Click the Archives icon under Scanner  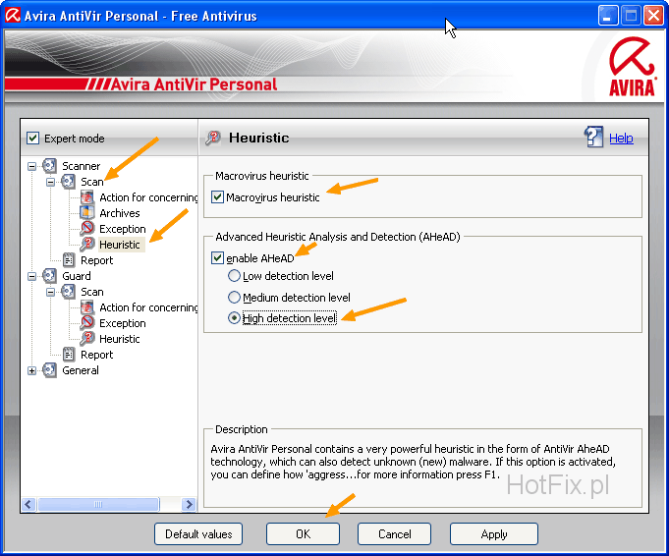(x=87, y=213)
